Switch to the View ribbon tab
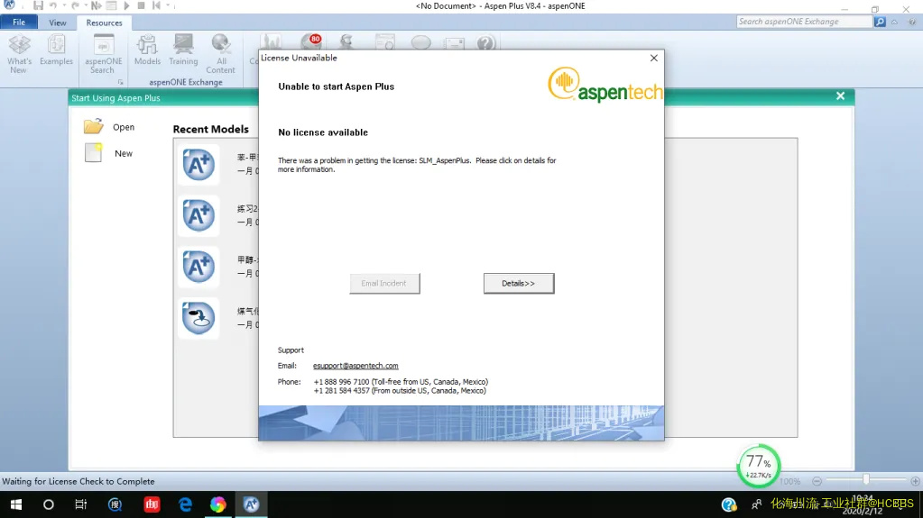The width and height of the screenshot is (923, 518). pos(57,23)
